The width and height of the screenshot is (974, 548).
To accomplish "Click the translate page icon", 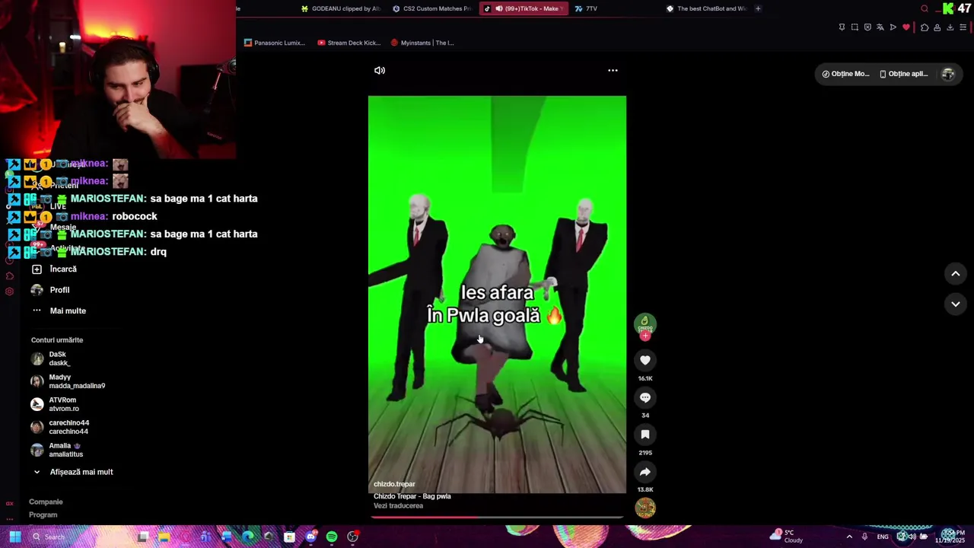I will click(x=880, y=27).
